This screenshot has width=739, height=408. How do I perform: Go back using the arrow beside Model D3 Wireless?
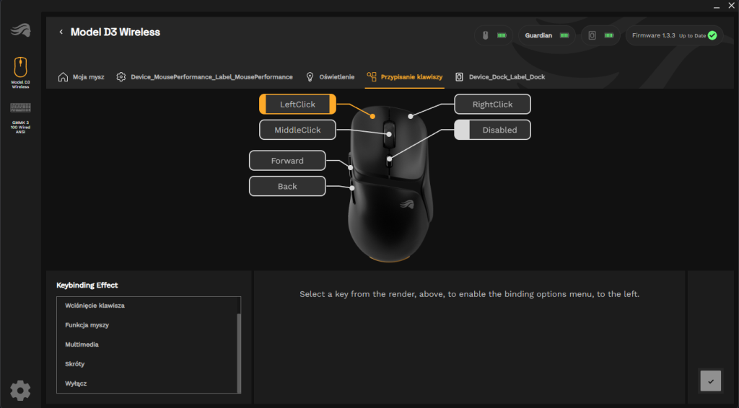click(61, 32)
